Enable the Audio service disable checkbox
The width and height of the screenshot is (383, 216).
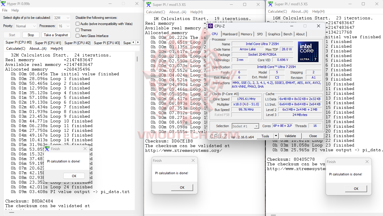(x=77, y=24)
